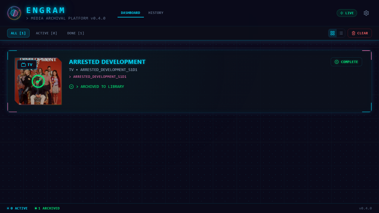Click the lightning icon in LIVE indicator
Screen dimensions: 379x213
(x=342, y=13)
